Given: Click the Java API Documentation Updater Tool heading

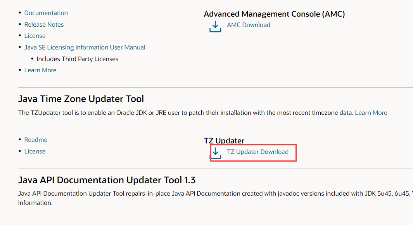Looking at the screenshot, I should click(107, 180).
